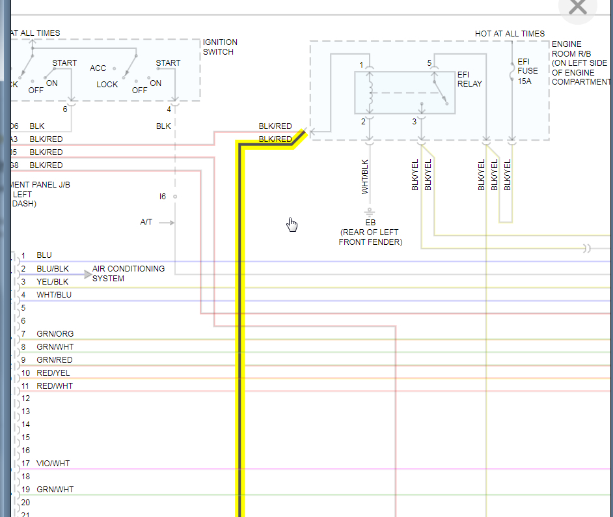
Task: Click the I6 junction point
Action: click(175, 197)
